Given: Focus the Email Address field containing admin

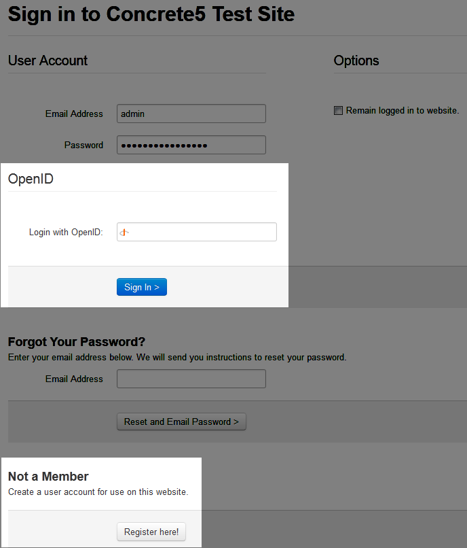Looking at the screenshot, I should pyautogui.click(x=191, y=114).
